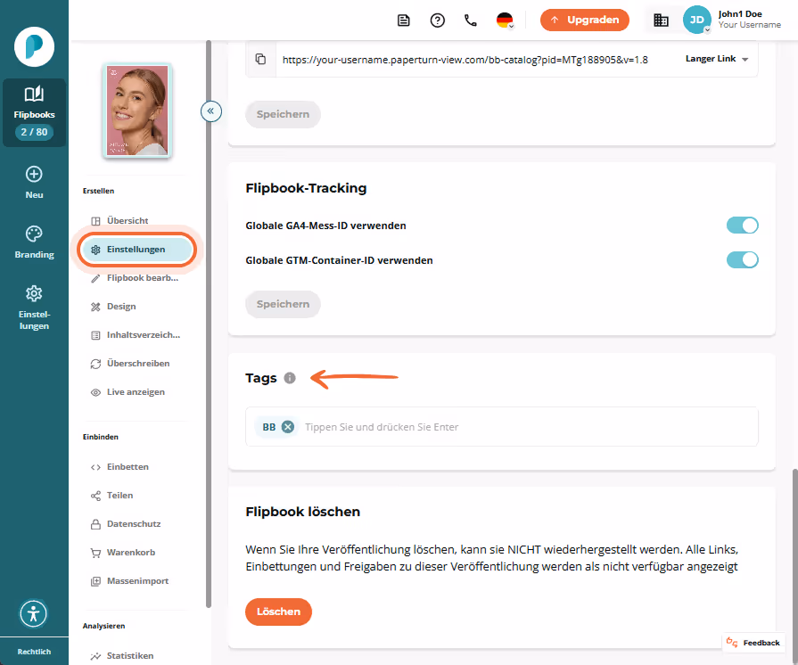The image size is (798, 665).
Task: Click the flipbook cover thumbnail
Action: point(137,111)
